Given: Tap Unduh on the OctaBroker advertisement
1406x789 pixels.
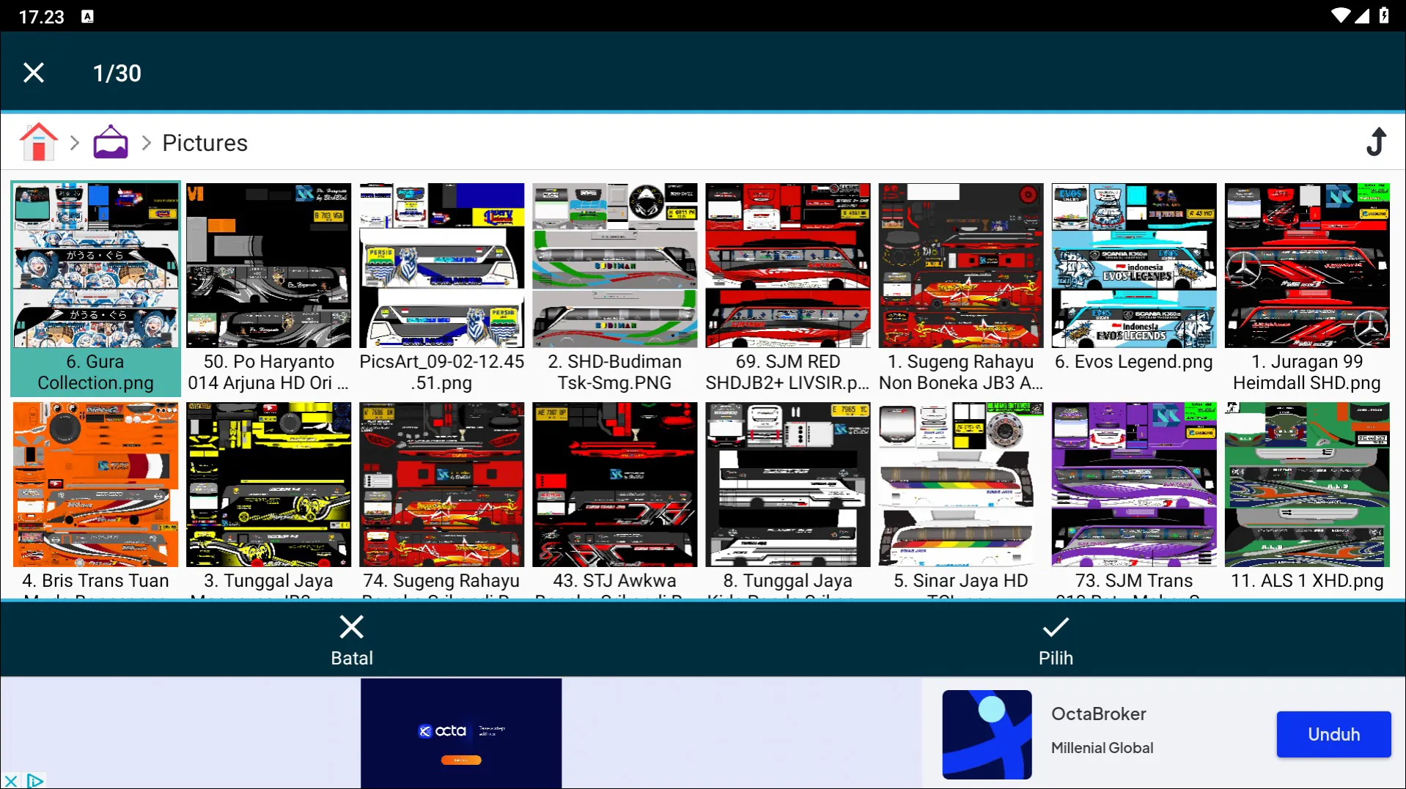Looking at the screenshot, I should point(1333,734).
